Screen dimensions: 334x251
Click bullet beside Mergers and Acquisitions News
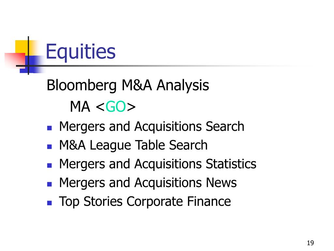[50, 184]
